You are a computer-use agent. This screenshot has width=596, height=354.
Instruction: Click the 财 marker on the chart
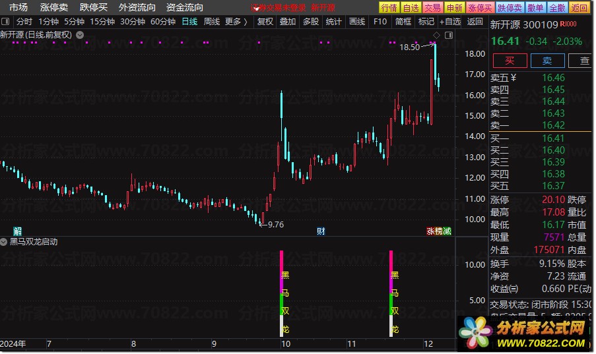[321, 231]
